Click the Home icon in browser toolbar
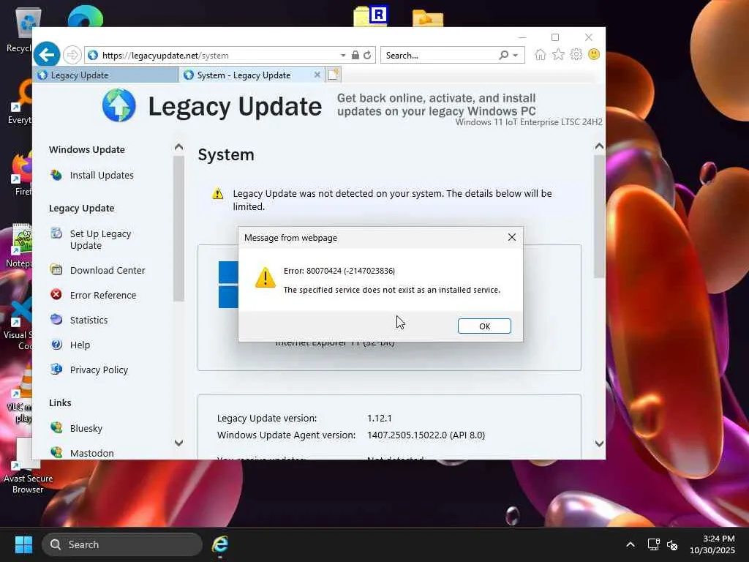This screenshot has width=749, height=562. coord(540,54)
